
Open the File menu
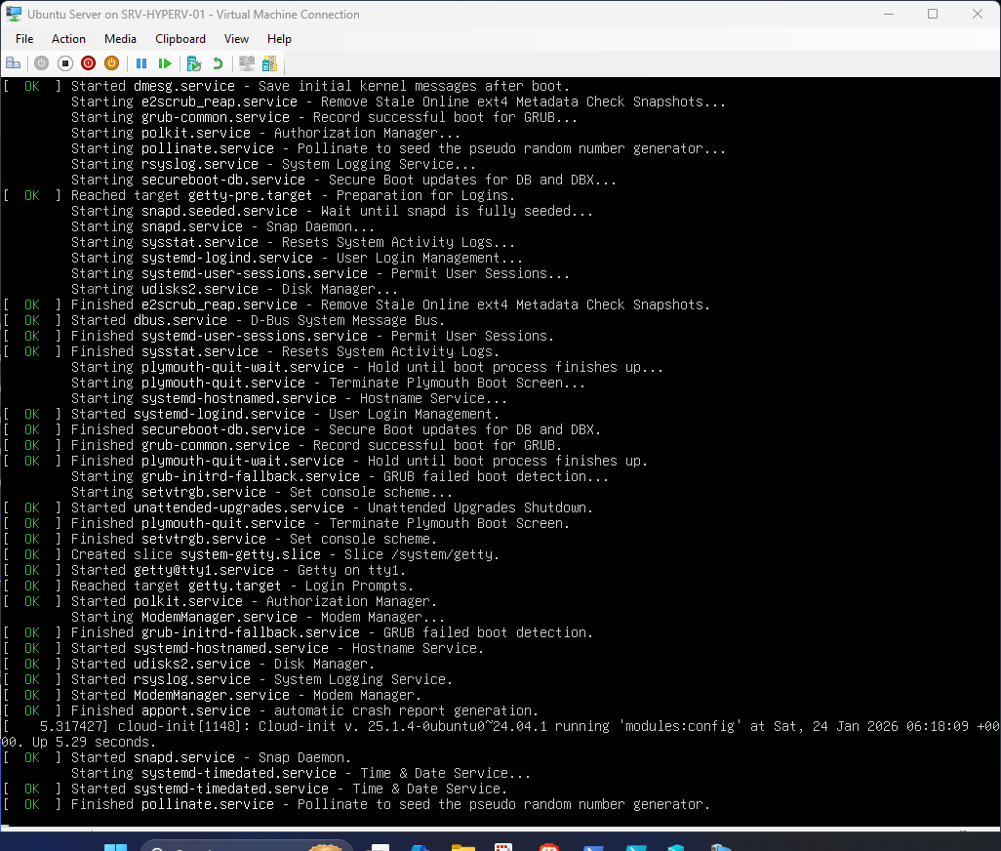(x=23, y=38)
